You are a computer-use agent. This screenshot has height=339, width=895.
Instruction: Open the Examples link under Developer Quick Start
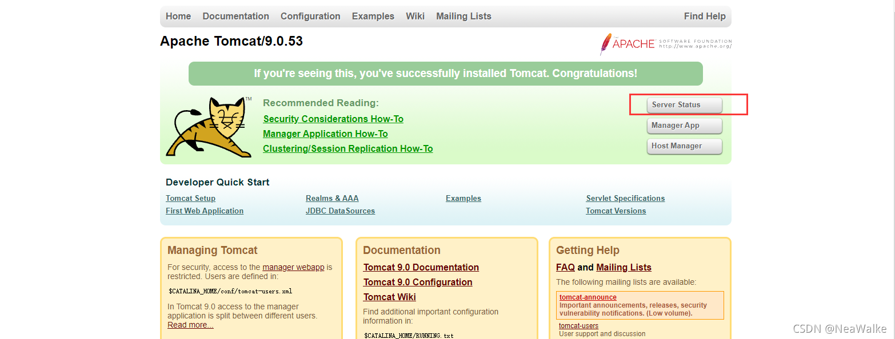point(464,199)
